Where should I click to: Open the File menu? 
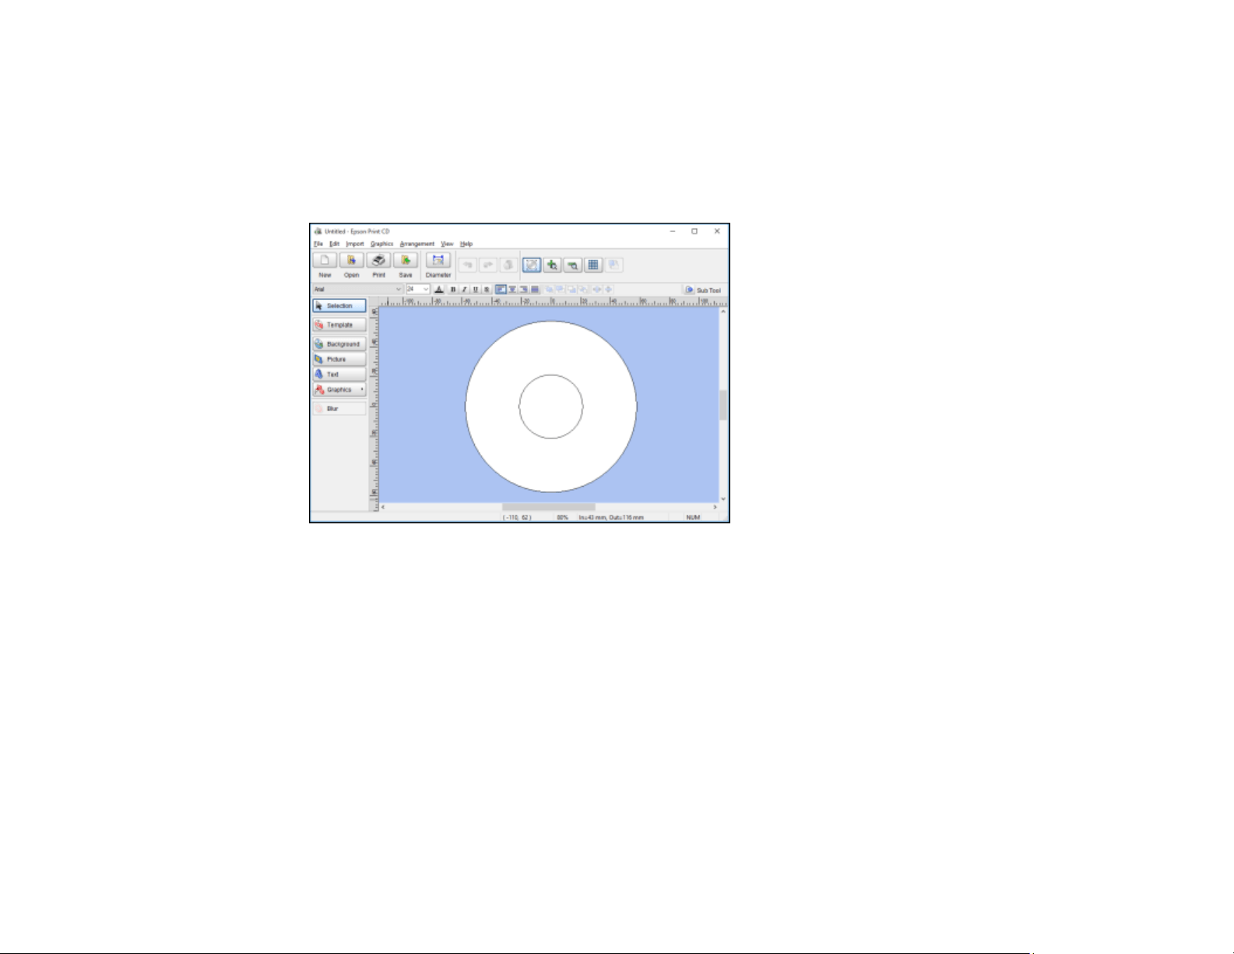click(x=318, y=244)
